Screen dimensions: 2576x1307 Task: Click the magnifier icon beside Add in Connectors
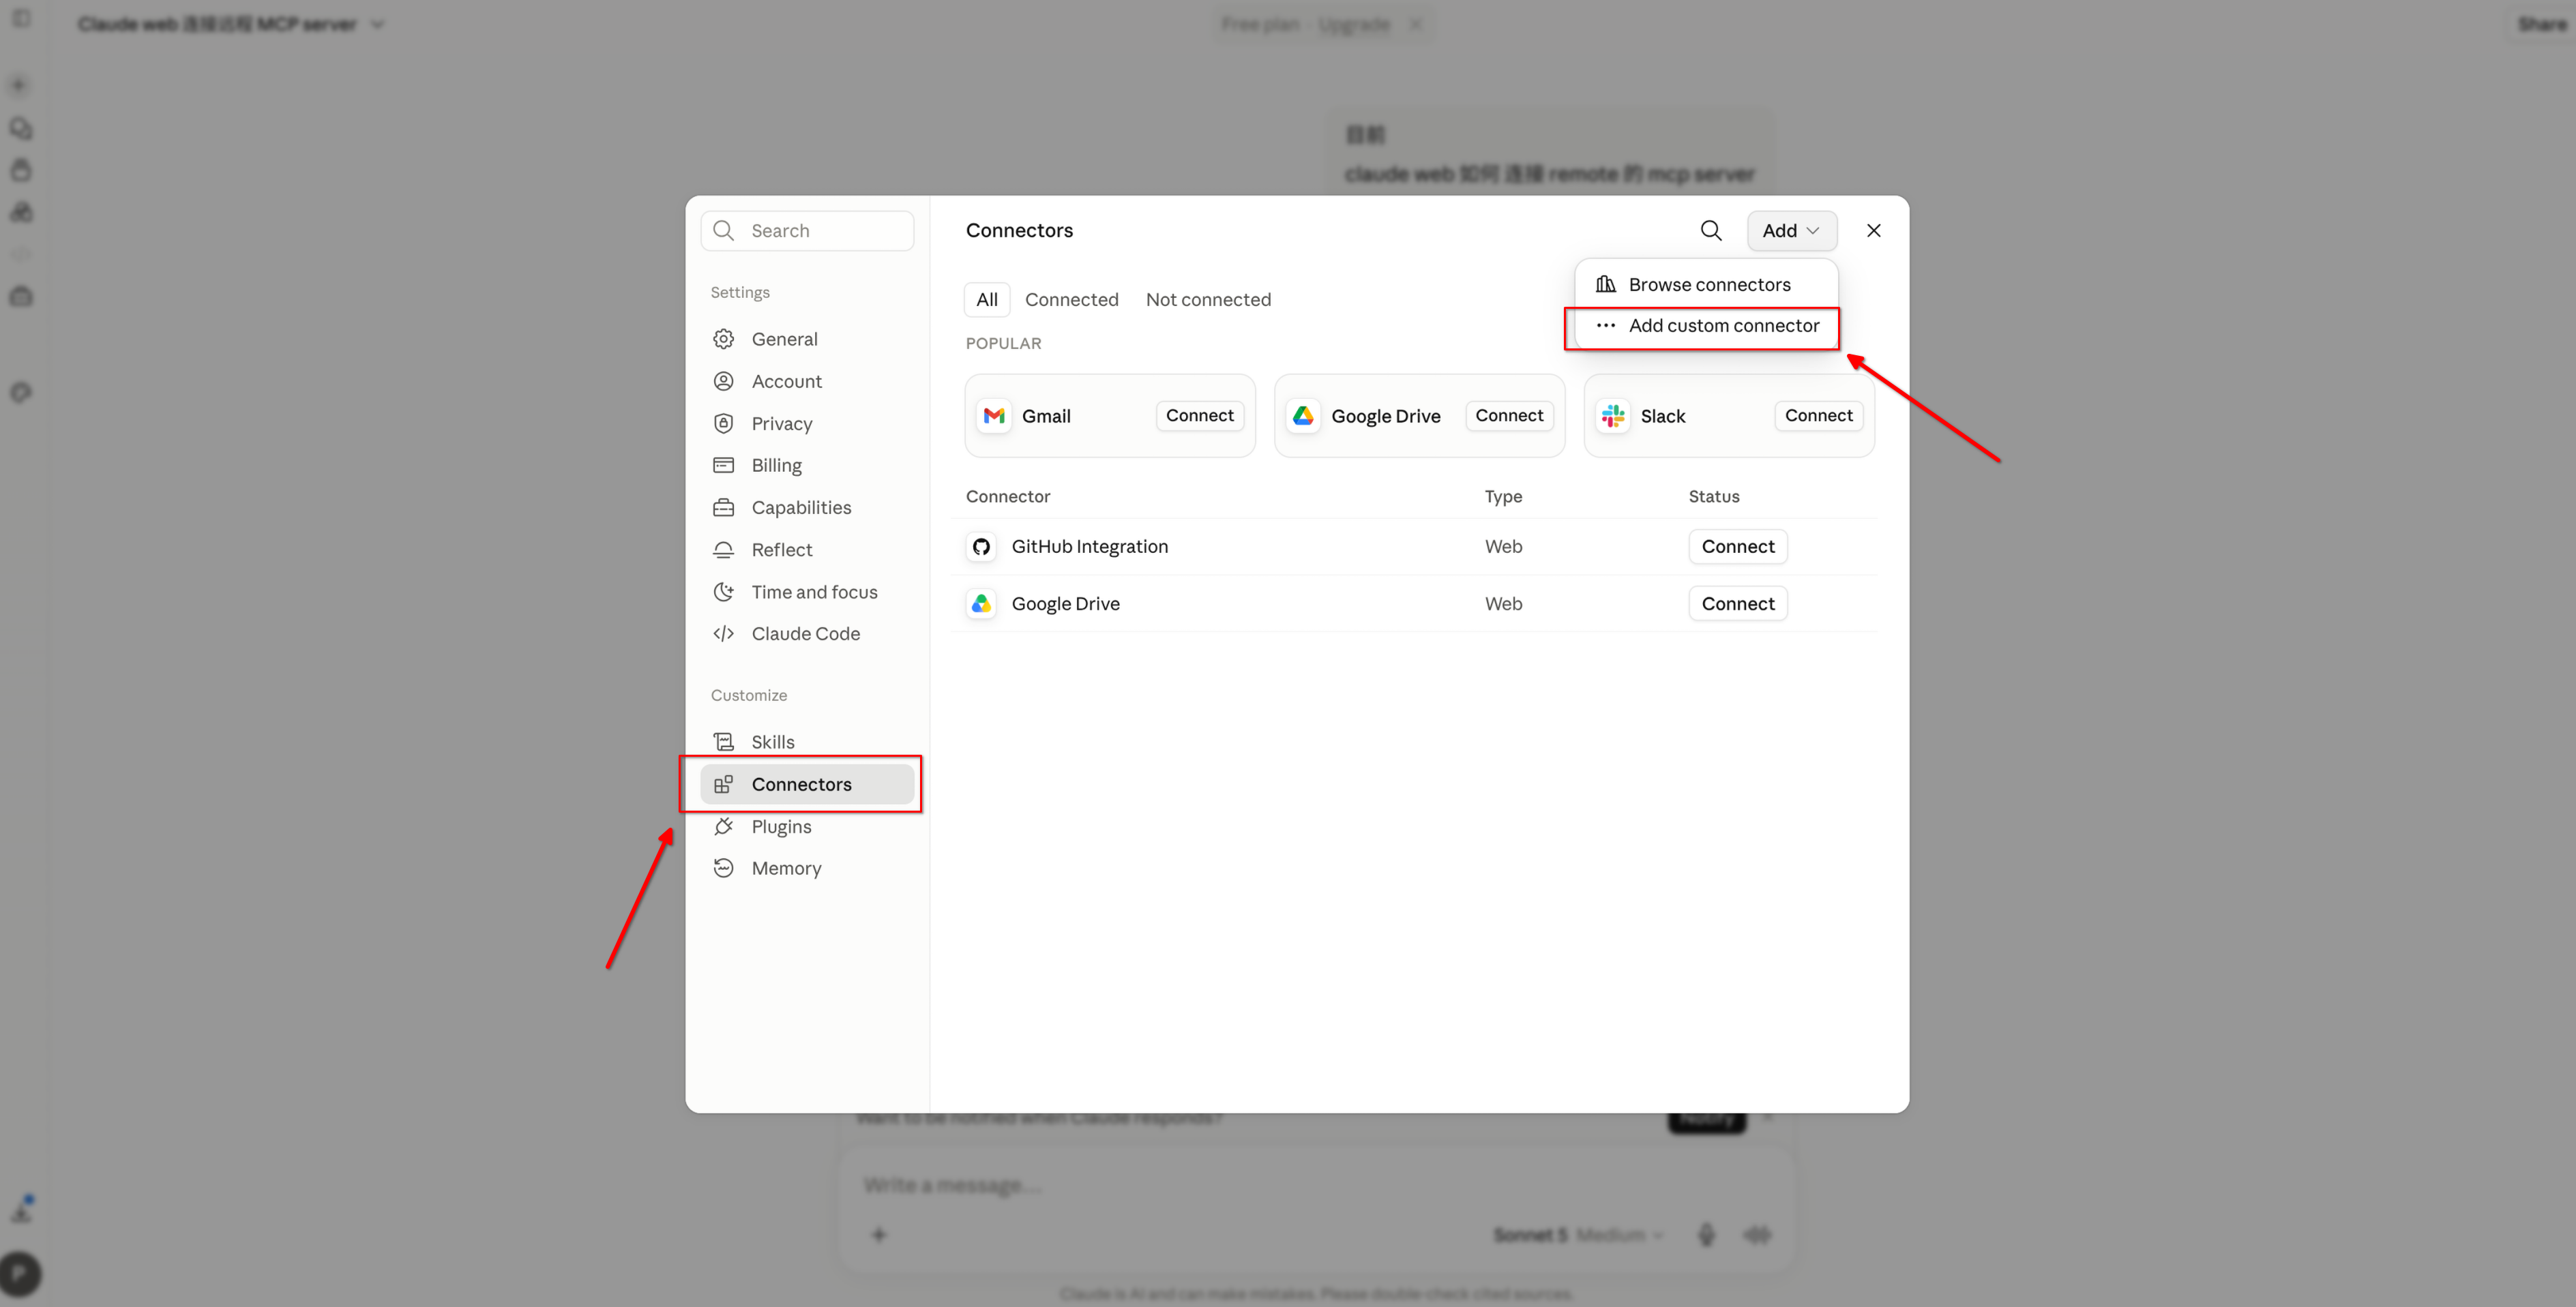(1711, 231)
